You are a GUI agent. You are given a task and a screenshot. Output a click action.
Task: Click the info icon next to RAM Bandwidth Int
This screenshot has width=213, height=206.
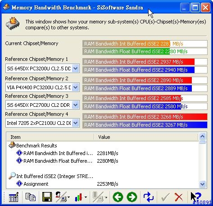pyautogui.click(x=19, y=153)
